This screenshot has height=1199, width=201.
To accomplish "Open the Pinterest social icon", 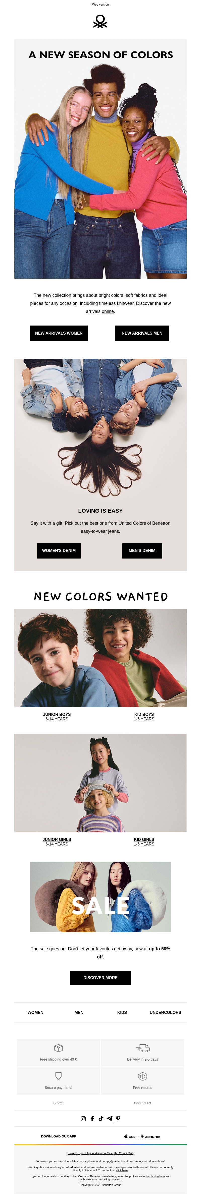I will 118,1119.
